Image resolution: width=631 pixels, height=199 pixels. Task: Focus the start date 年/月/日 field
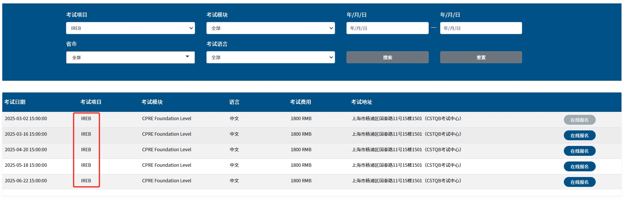pyautogui.click(x=387, y=28)
